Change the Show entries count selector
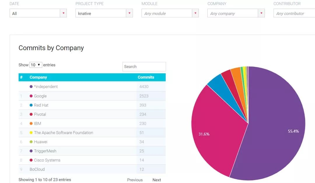315x183 pixels. click(36, 65)
